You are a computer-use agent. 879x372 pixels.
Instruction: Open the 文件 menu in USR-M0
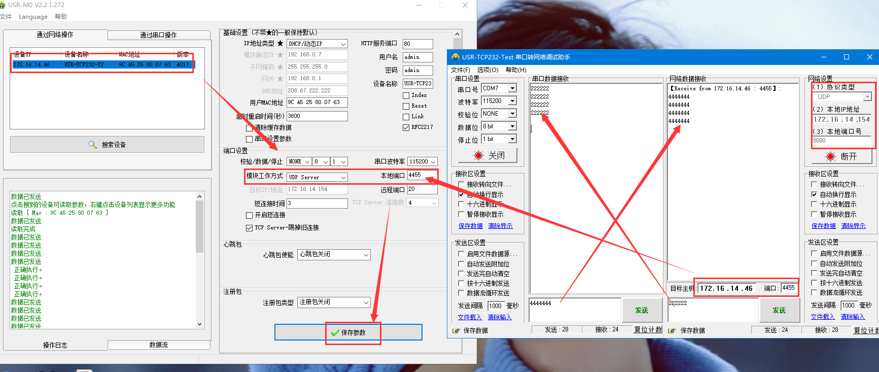(x=6, y=17)
